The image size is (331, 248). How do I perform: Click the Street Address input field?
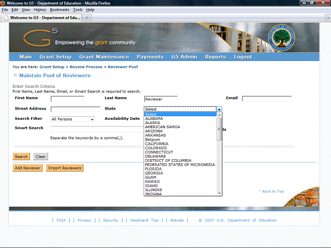pyautogui.click(x=76, y=109)
